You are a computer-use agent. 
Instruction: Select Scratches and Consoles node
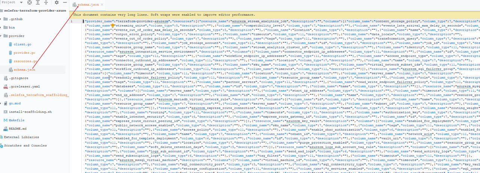click(x=25, y=146)
